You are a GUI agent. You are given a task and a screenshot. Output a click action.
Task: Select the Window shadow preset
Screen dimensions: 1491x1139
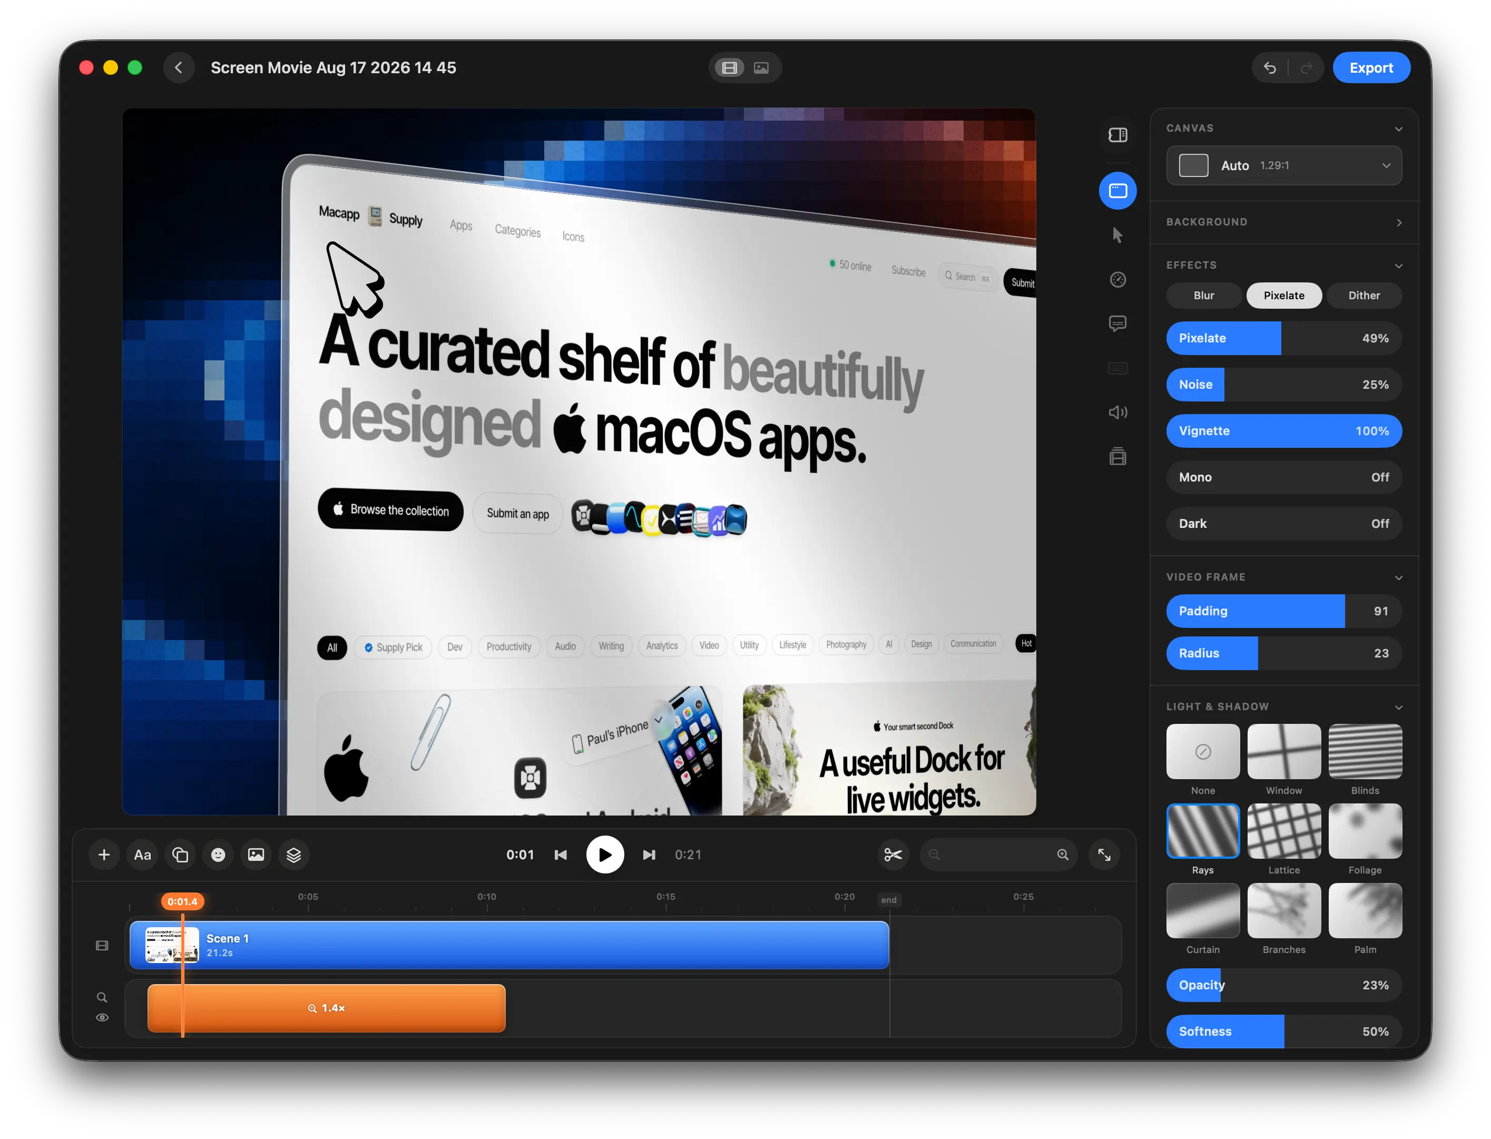coord(1284,751)
